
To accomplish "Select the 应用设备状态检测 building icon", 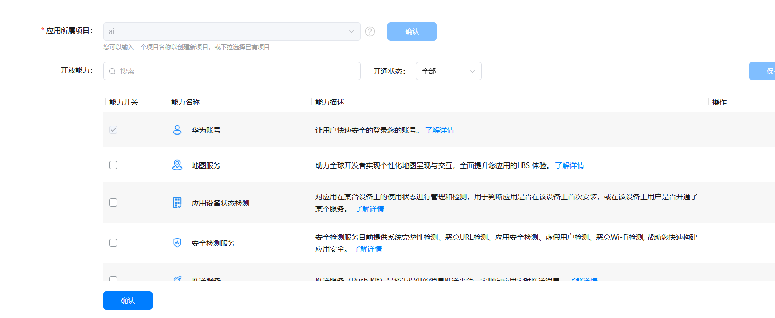I will click(177, 203).
